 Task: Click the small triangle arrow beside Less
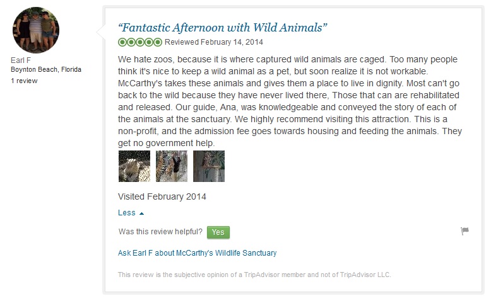[141, 213]
